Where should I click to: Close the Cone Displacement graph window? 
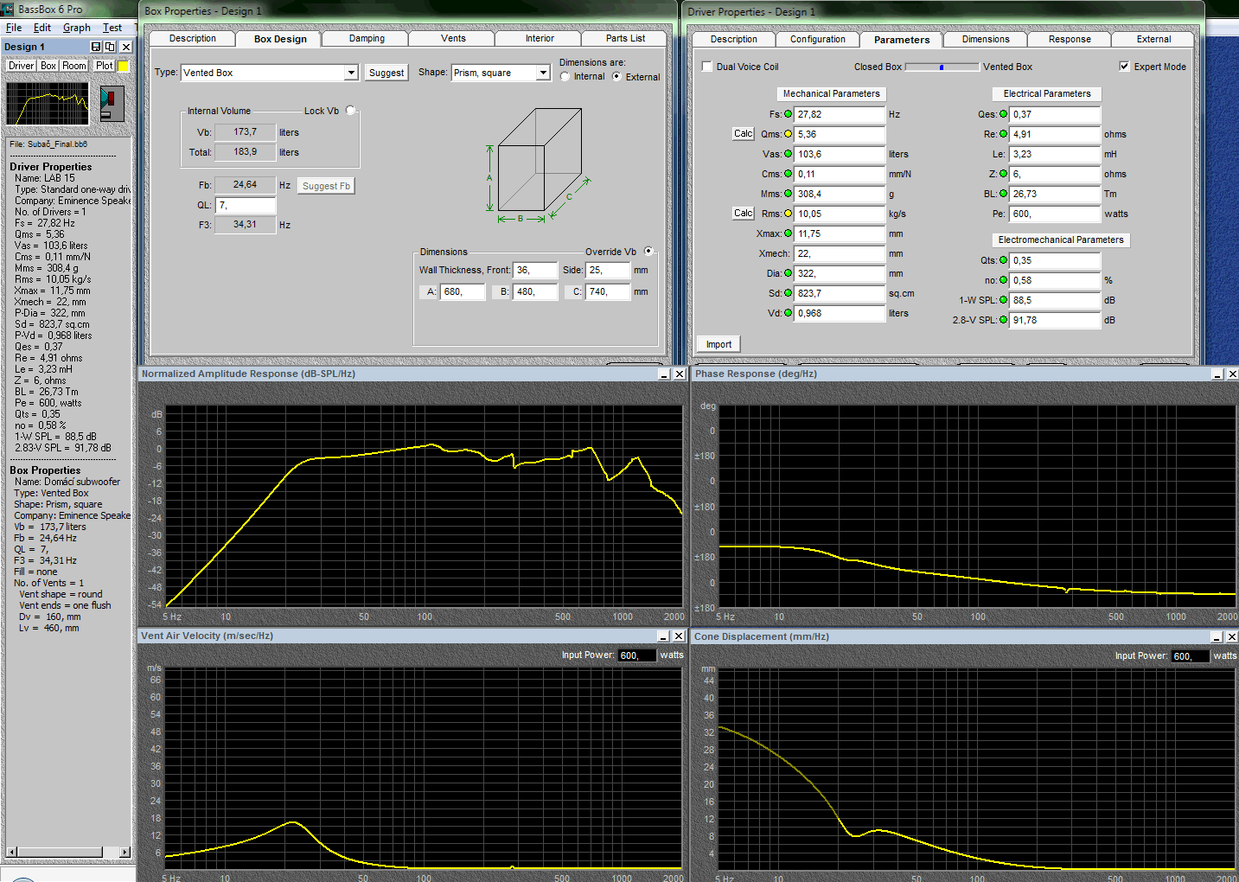[1232, 637]
